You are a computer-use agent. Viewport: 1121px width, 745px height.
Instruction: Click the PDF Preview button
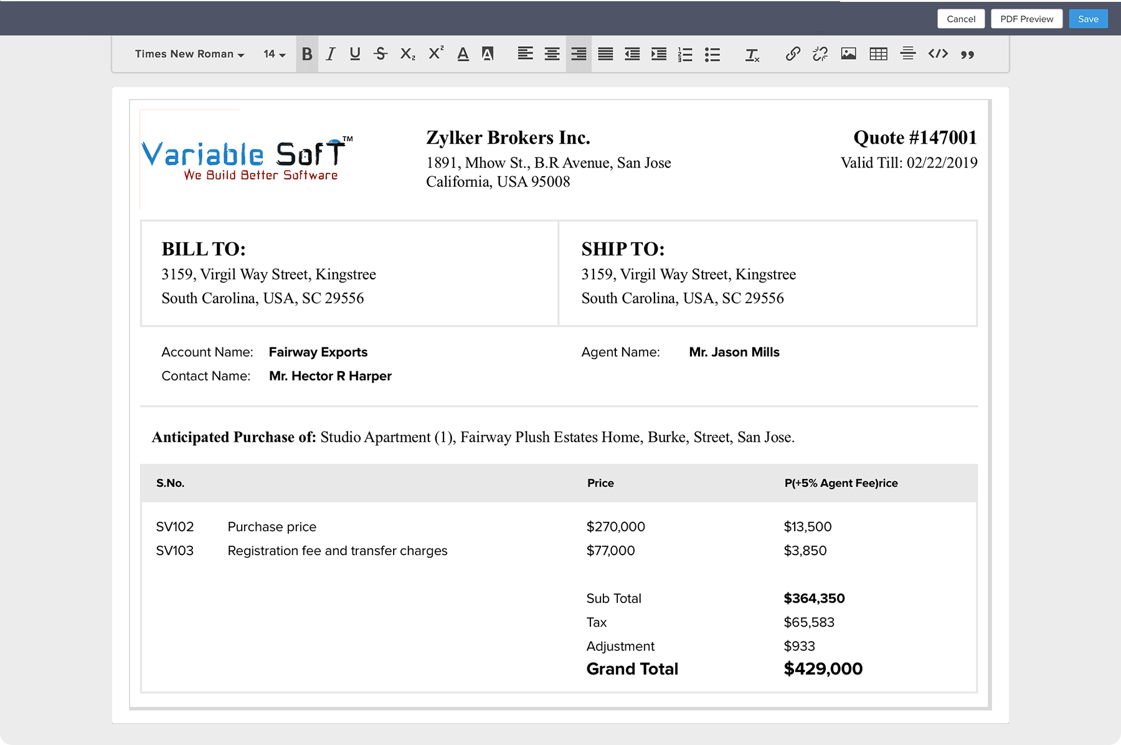[x=1026, y=19]
